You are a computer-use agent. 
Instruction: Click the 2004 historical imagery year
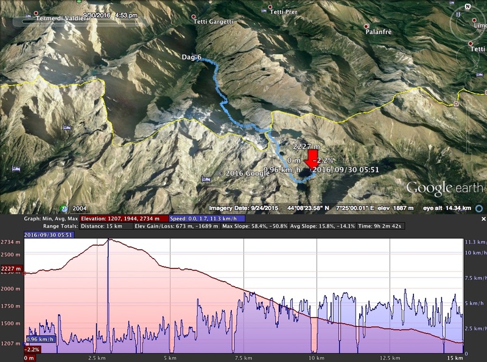pyautogui.click(x=80, y=208)
